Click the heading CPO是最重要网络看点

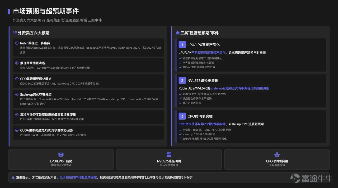coord(36,79)
